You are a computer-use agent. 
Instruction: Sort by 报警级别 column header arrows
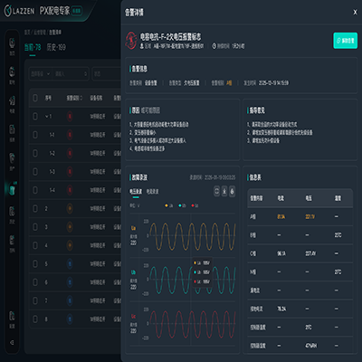81,98
